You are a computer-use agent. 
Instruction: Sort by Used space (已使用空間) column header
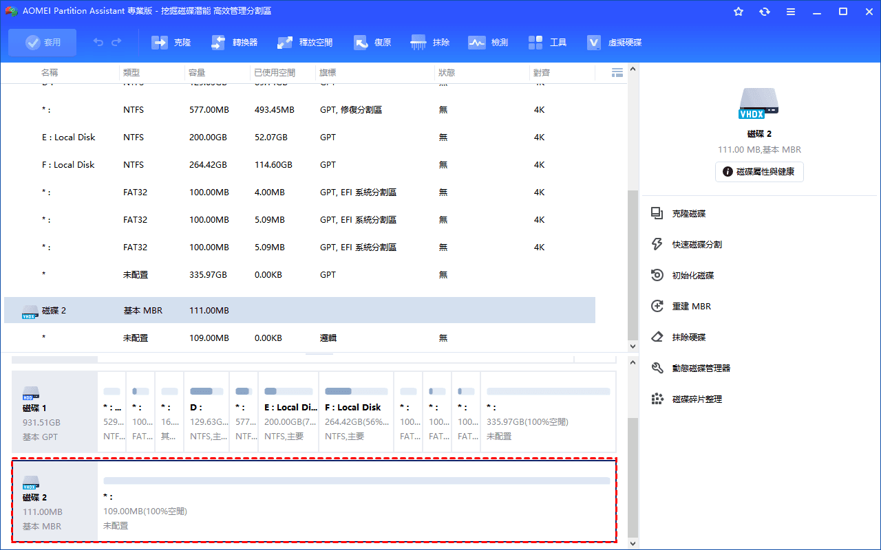click(x=275, y=72)
